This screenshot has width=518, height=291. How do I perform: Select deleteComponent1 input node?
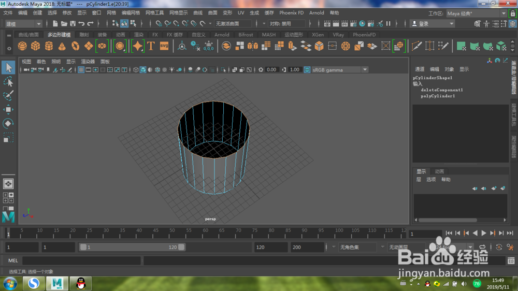[442, 90]
